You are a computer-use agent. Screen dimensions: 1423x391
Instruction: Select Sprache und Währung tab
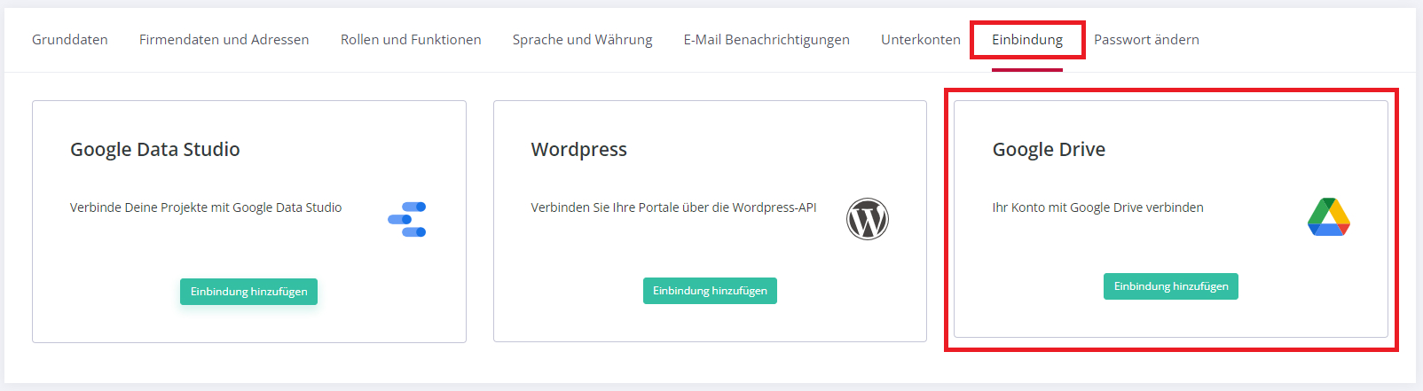click(x=582, y=40)
